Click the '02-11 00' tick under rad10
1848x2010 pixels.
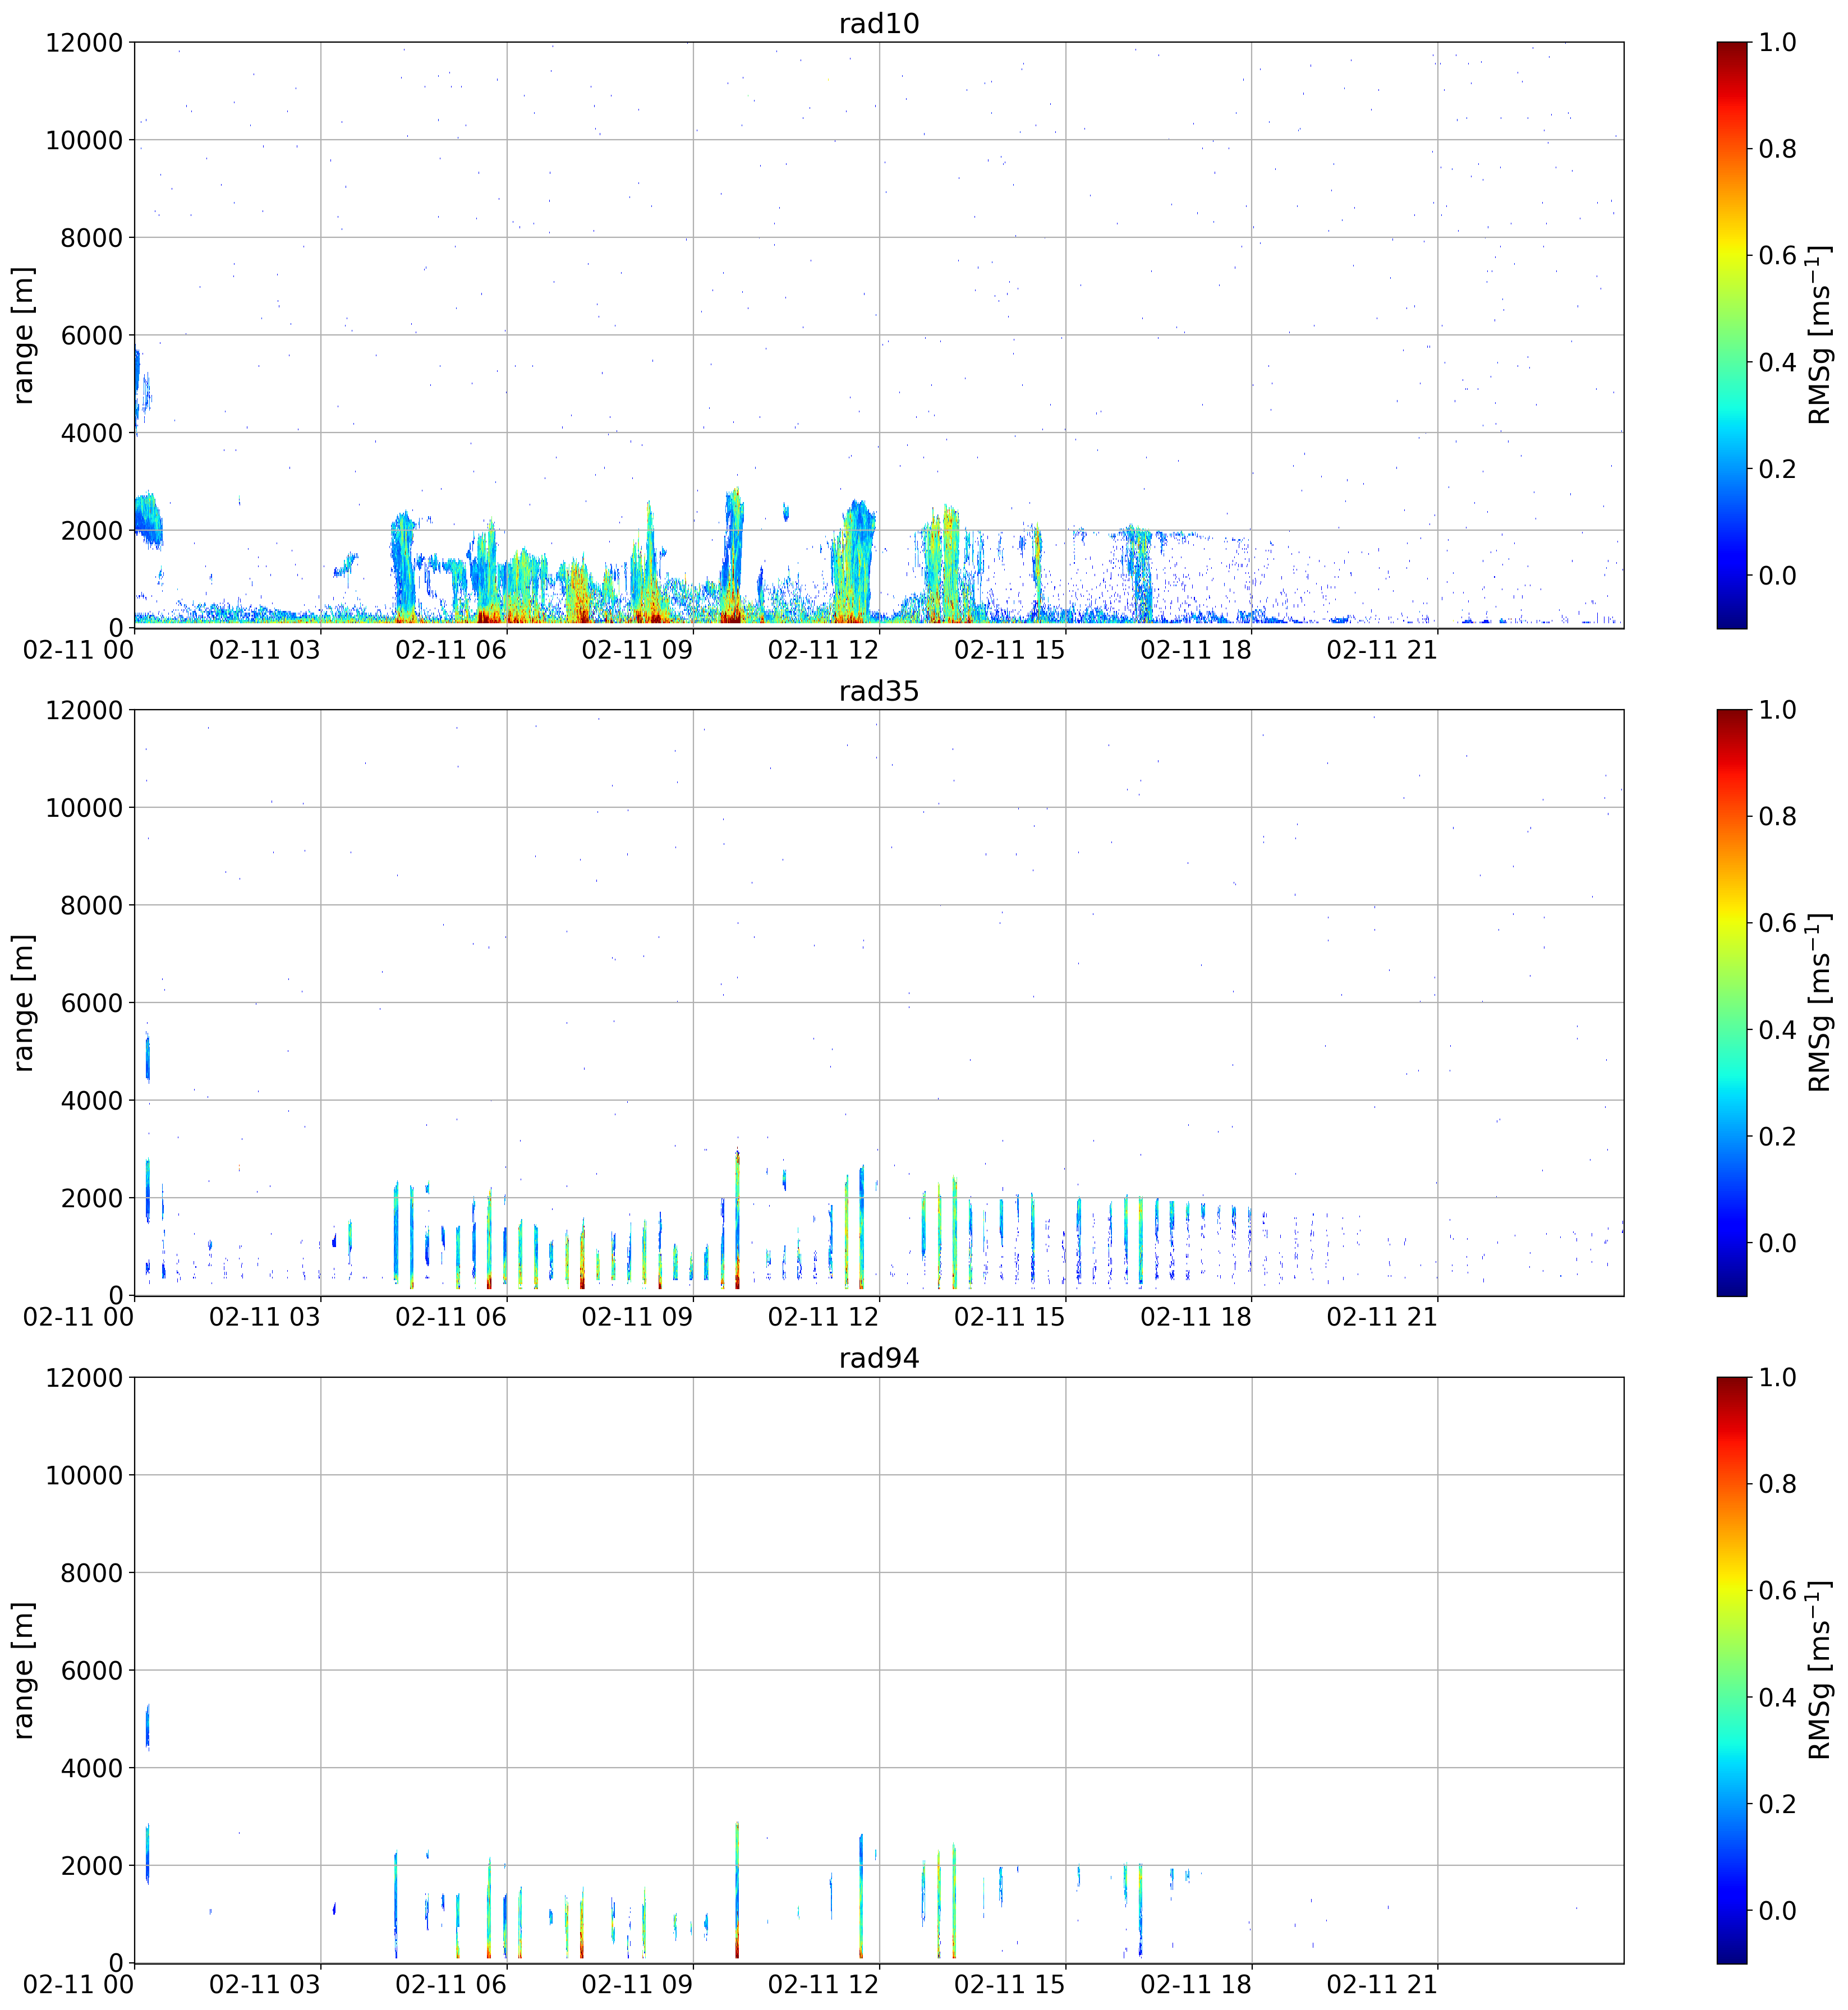[x=79, y=649]
